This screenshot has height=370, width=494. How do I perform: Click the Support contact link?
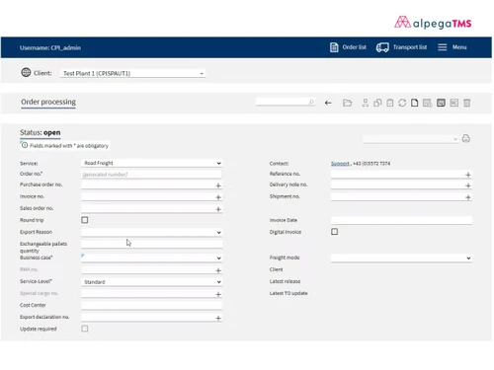[340, 164]
